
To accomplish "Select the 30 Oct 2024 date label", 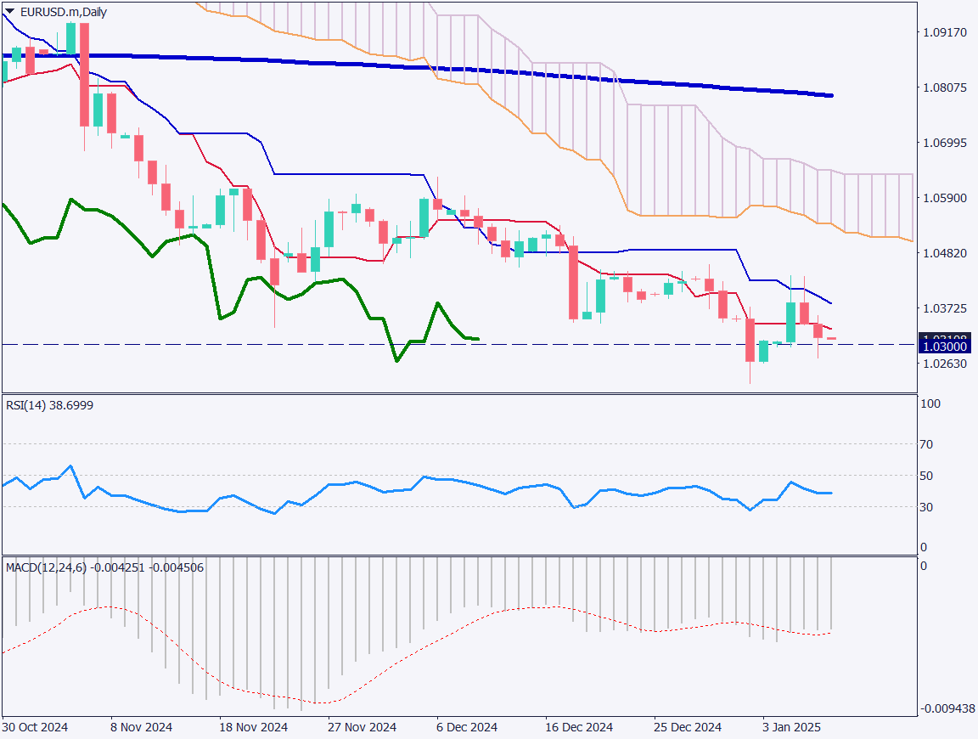I will click(34, 727).
